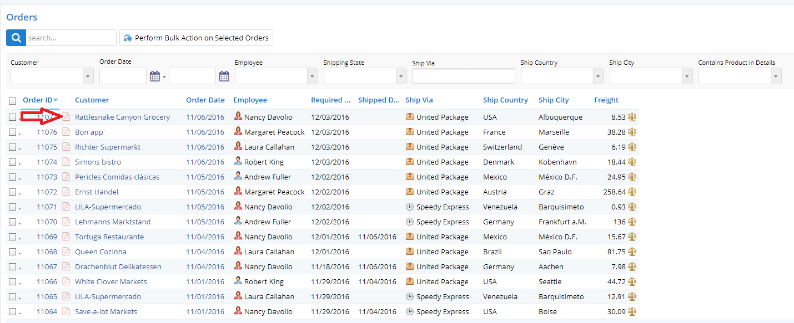Select checkbox for order 11074

coord(12,162)
